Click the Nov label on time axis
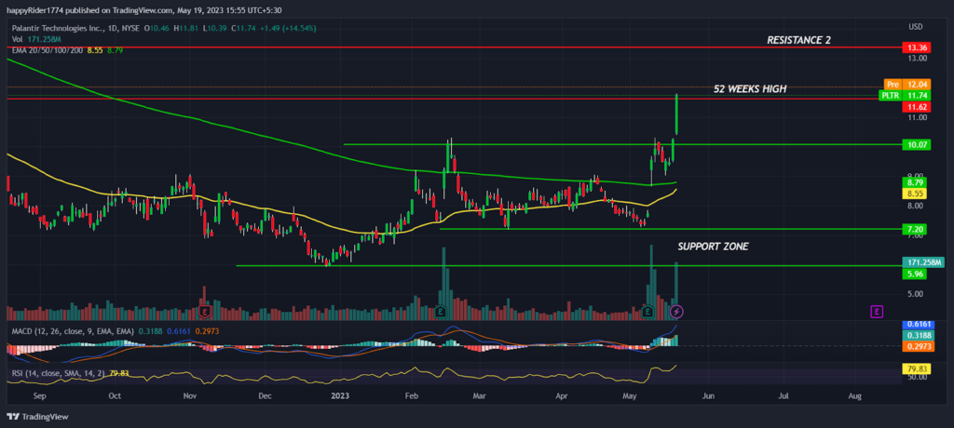The height and width of the screenshot is (428, 954). pyautogui.click(x=190, y=395)
